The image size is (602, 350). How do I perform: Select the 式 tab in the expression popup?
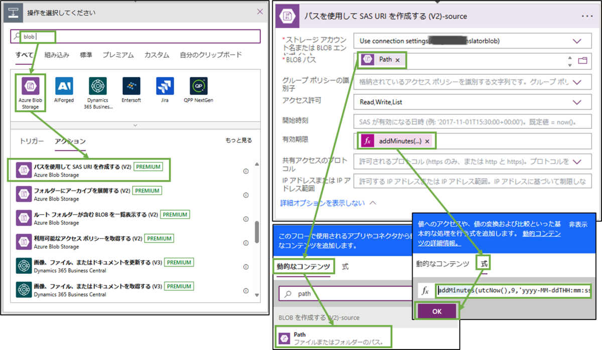click(484, 264)
